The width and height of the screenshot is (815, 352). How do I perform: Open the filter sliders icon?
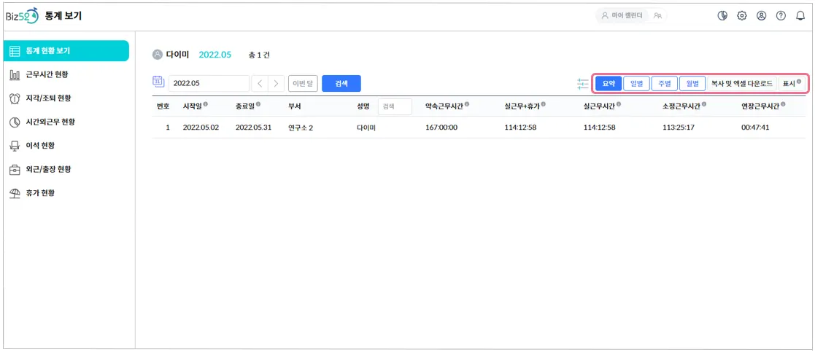click(x=583, y=84)
